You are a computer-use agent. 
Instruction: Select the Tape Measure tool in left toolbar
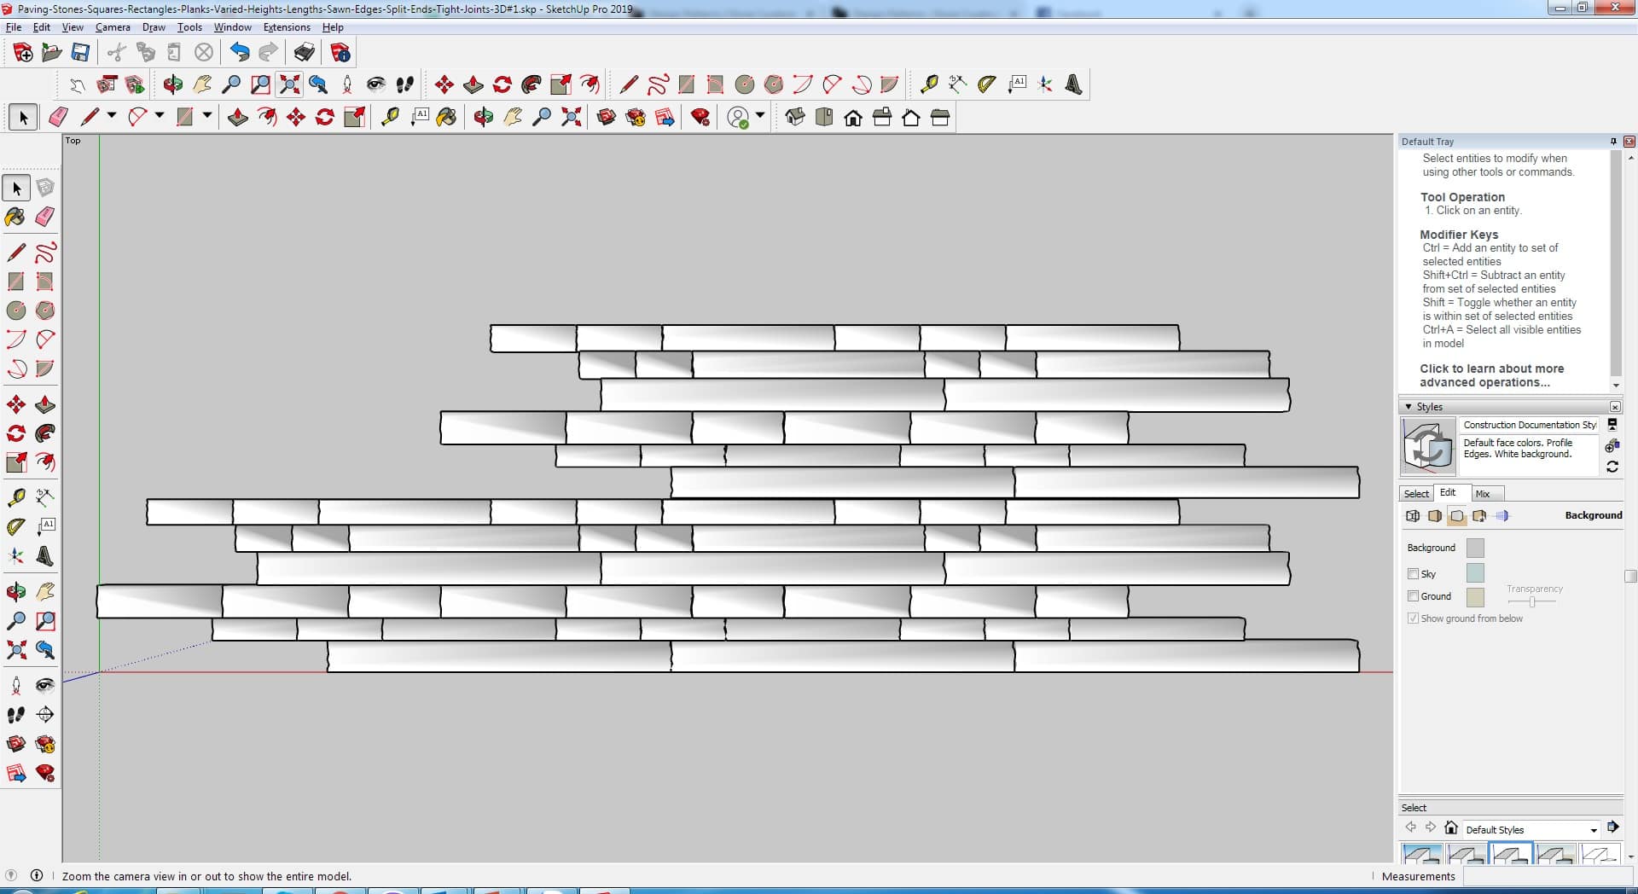(15, 497)
